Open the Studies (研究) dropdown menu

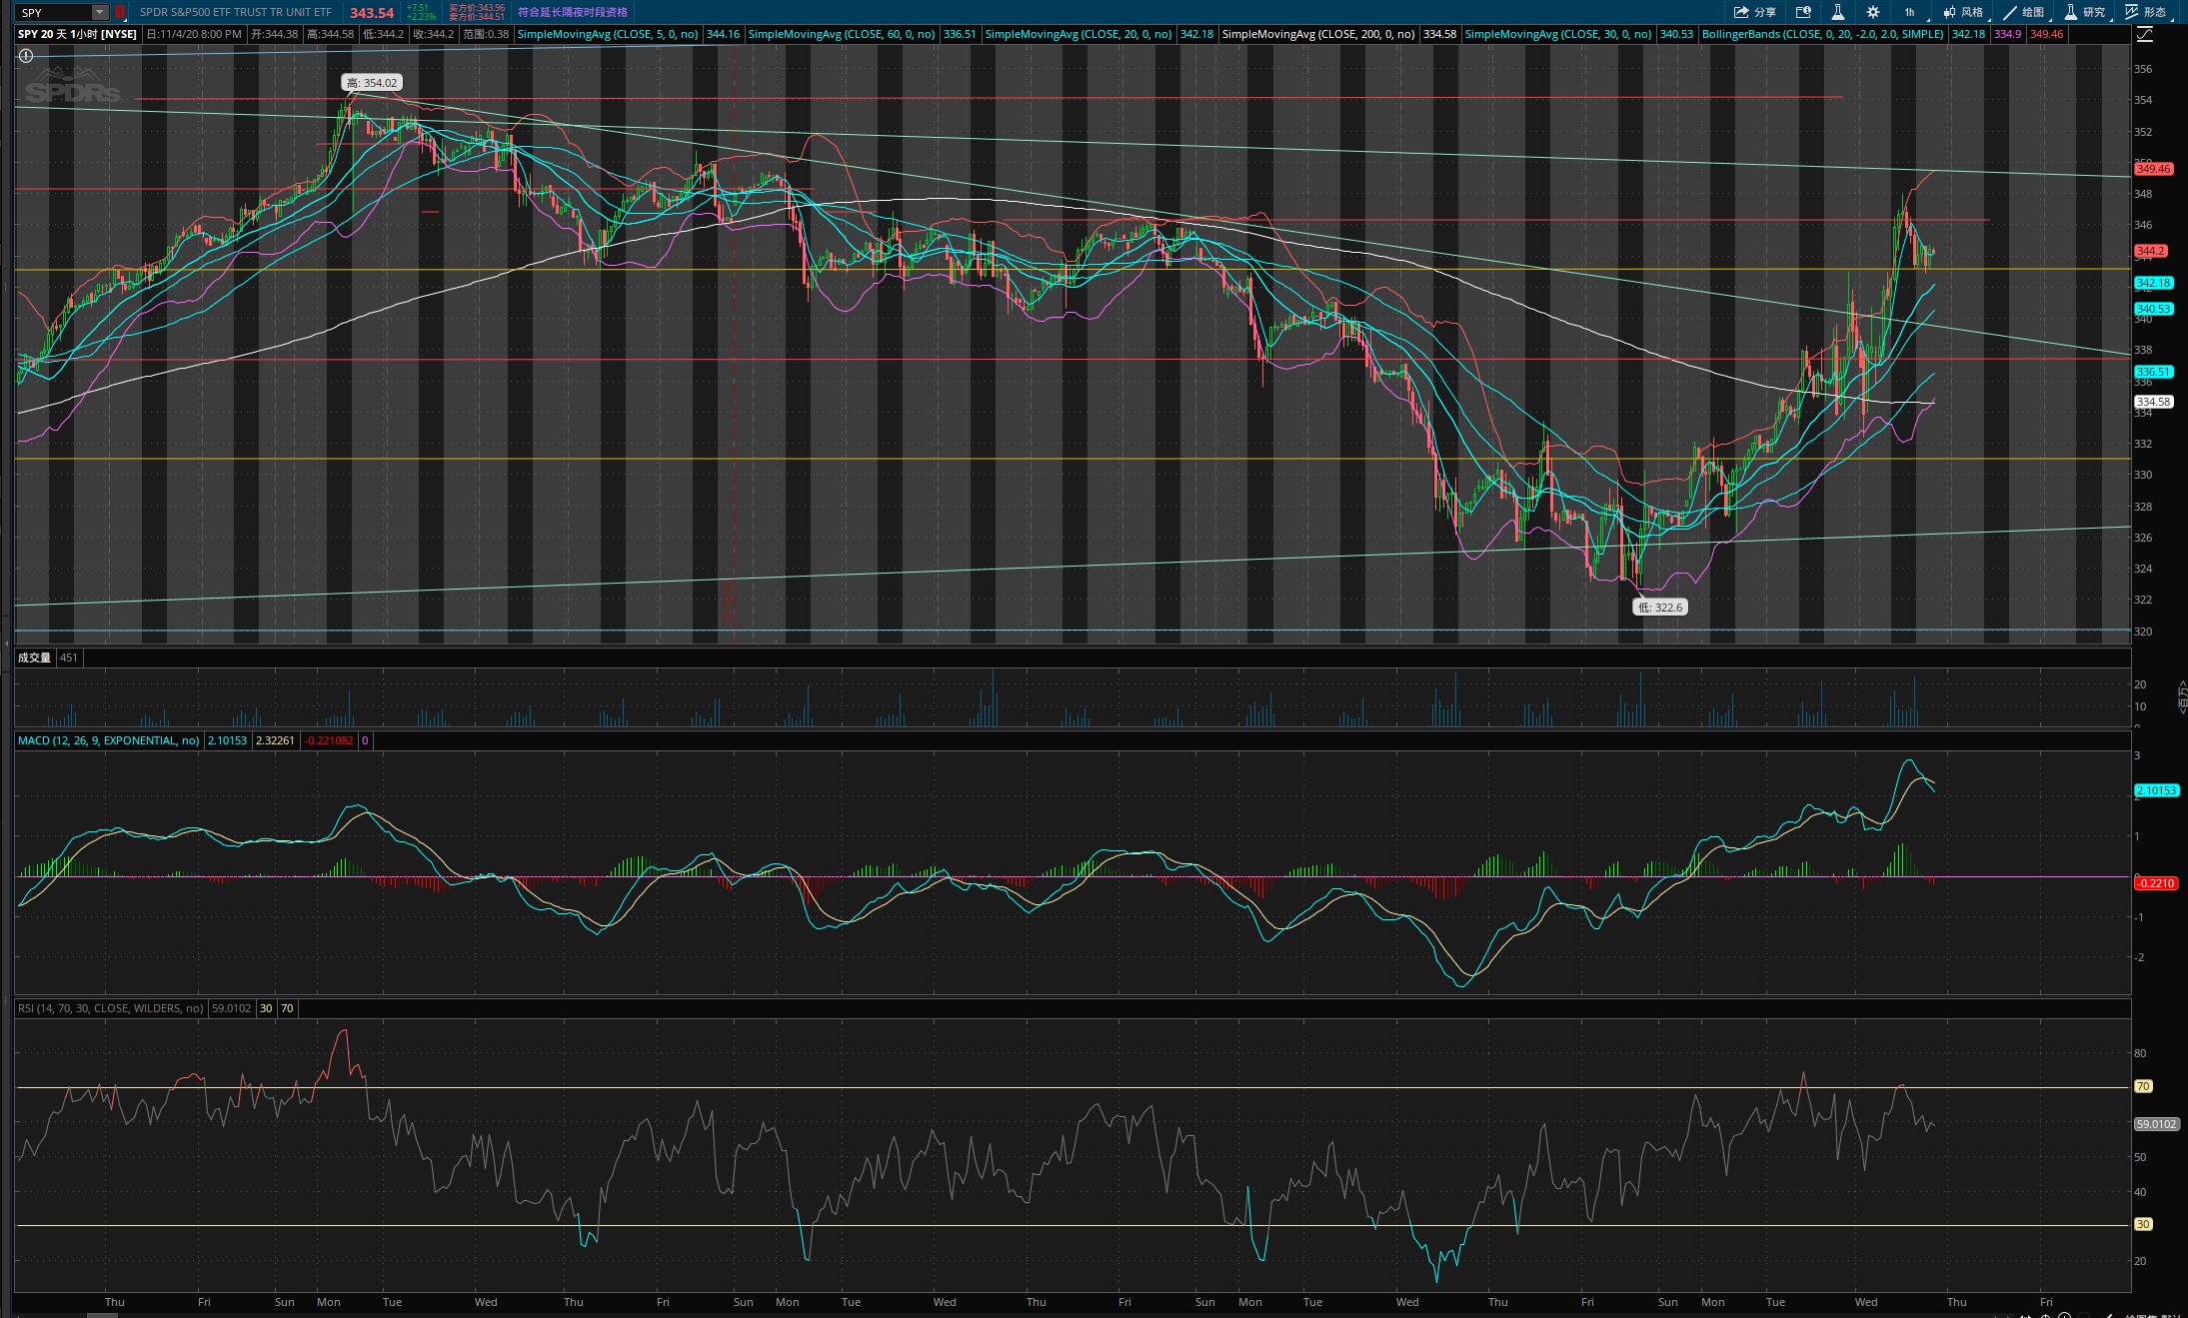tap(2086, 12)
